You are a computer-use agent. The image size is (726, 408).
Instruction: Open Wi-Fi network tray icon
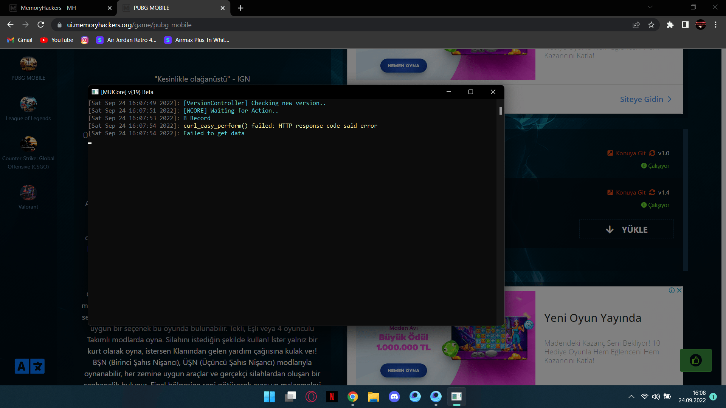pyautogui.click(x=644, y=397)
